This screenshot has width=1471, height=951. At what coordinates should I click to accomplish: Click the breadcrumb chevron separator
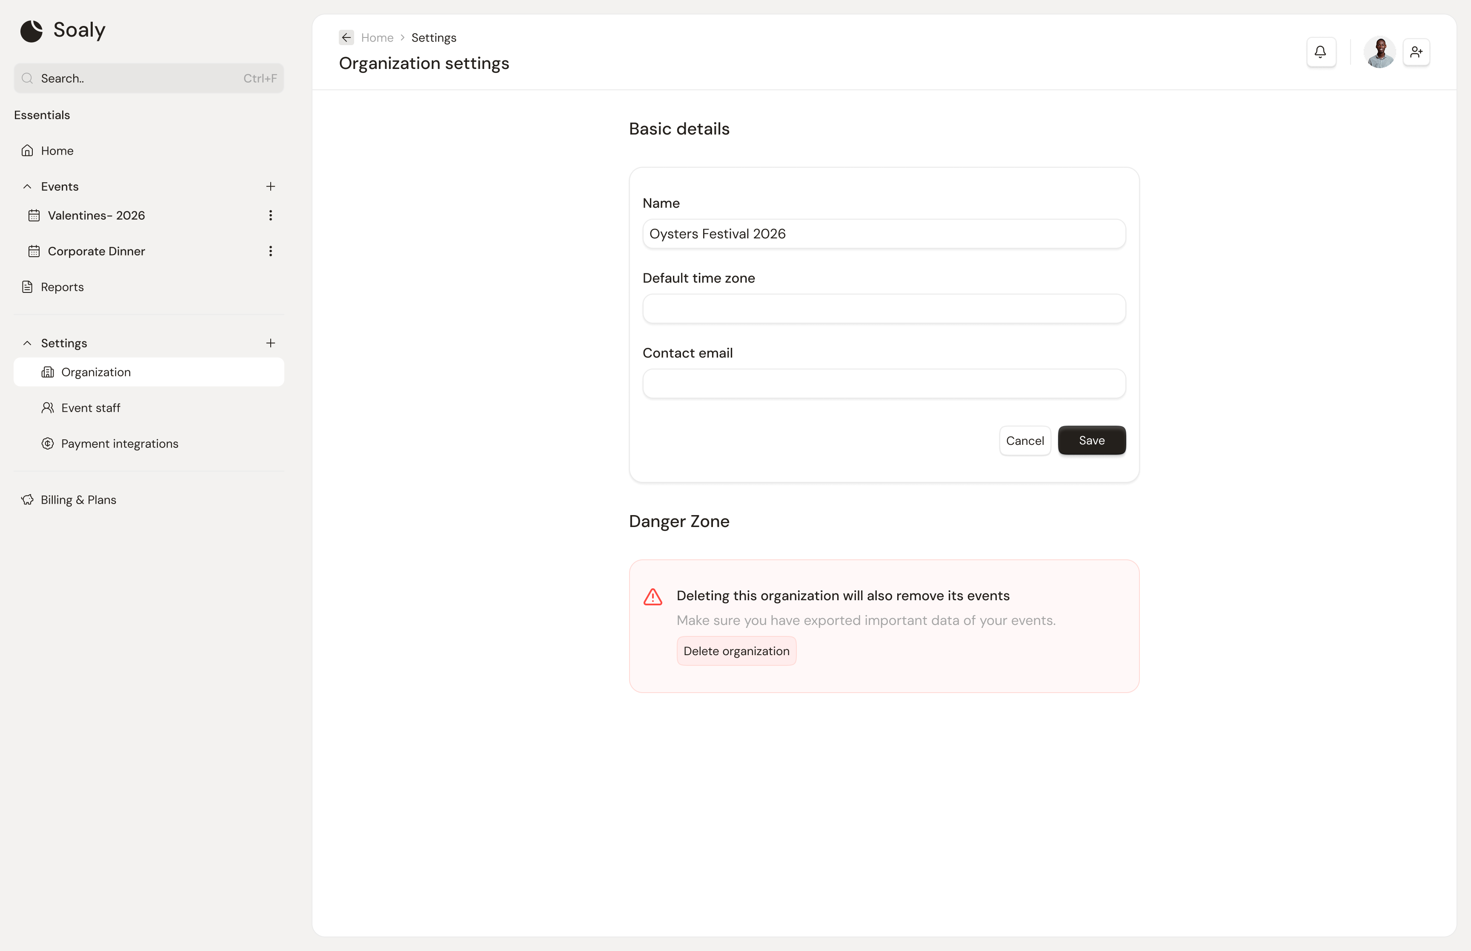click(403, 37)
